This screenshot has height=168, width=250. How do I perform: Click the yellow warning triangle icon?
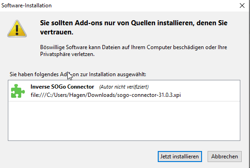(x=17, y=28)
